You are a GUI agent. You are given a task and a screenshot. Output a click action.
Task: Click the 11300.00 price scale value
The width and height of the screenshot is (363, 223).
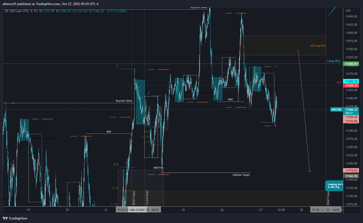[x=351, y=131]
